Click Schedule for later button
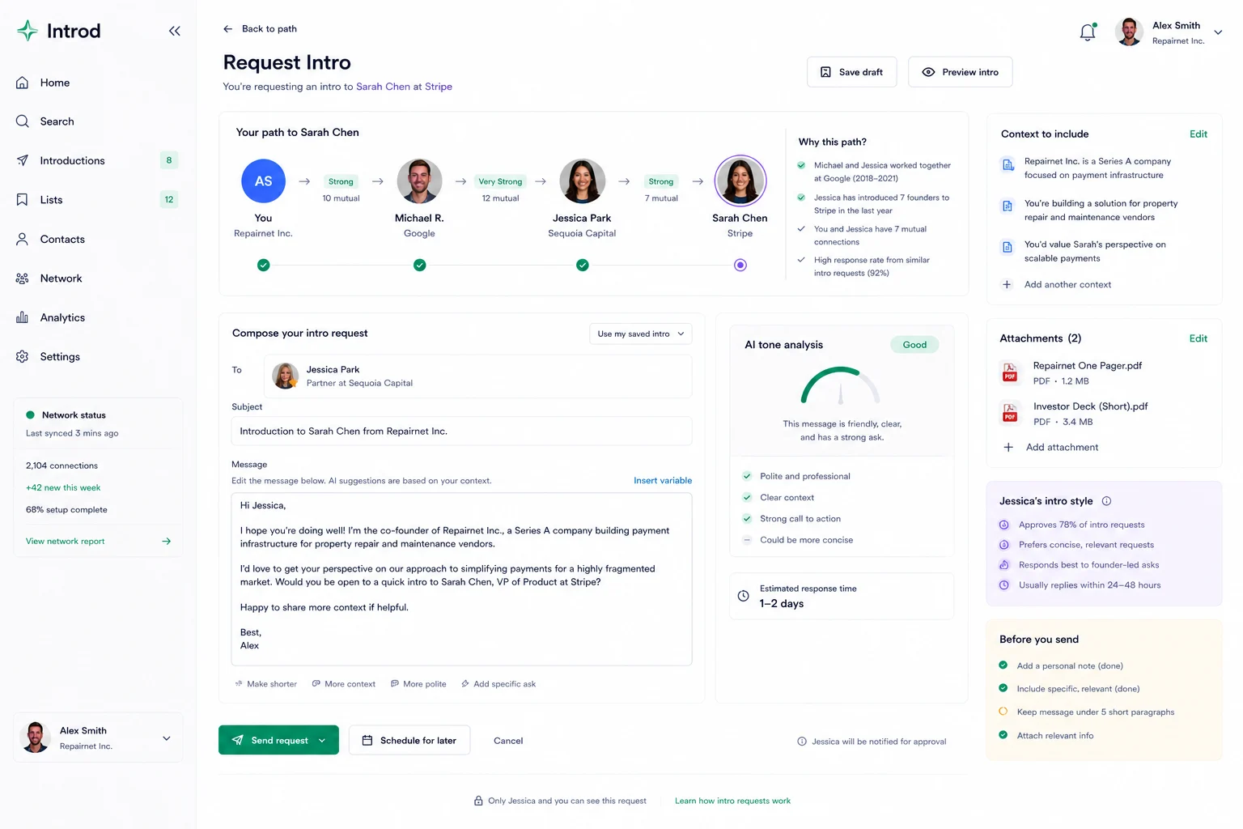The image size is (1243, 829). [x=409, y=740]
